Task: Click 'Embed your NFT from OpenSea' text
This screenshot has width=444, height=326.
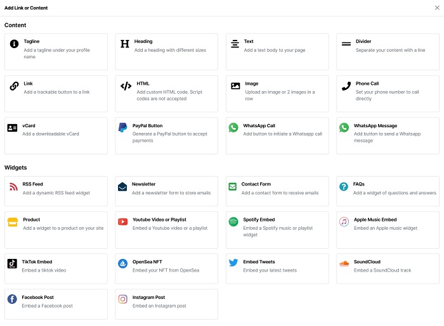Action: pyautogui.click(x=166, y=270)
